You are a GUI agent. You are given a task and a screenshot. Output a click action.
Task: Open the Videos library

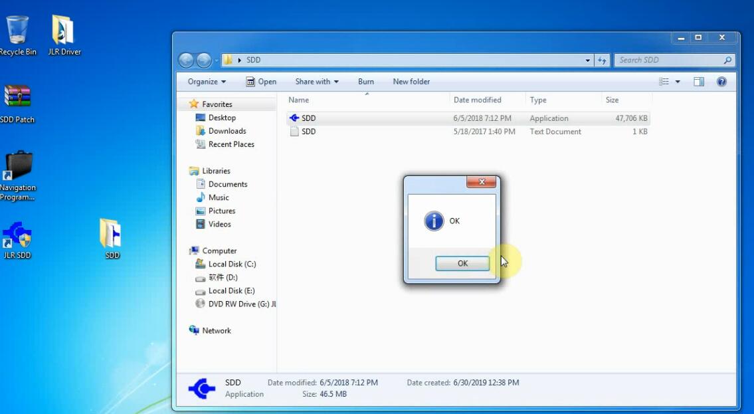point(220,224)
